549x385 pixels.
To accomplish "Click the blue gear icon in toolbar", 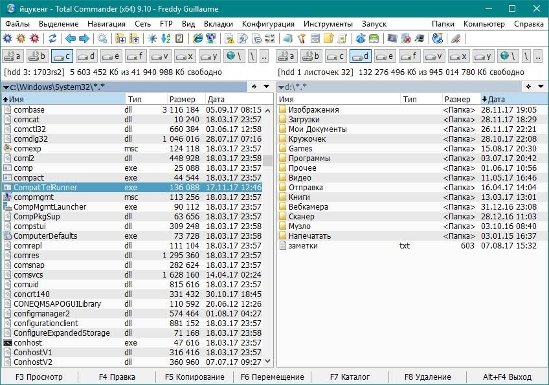I will pyautogui.click(x=7, y=38).
